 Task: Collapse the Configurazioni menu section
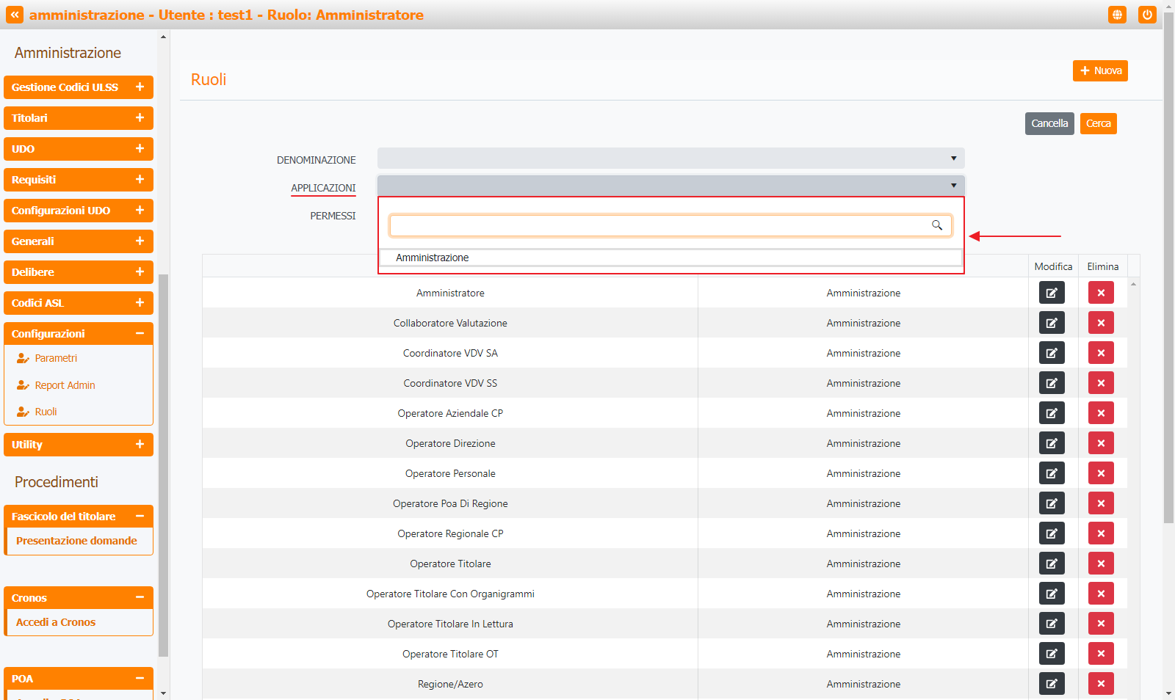(140, 334)
